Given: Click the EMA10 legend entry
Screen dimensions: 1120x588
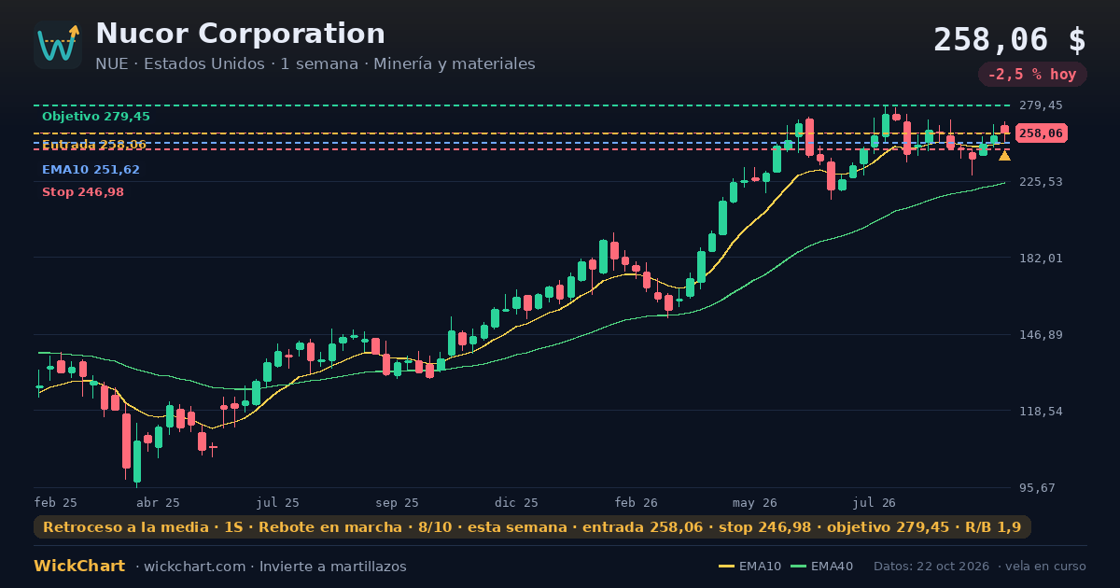Looking at the screenshot, I should 749,567.
